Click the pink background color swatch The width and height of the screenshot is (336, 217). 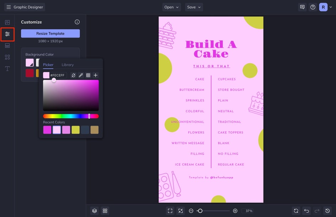pos(30,63)
